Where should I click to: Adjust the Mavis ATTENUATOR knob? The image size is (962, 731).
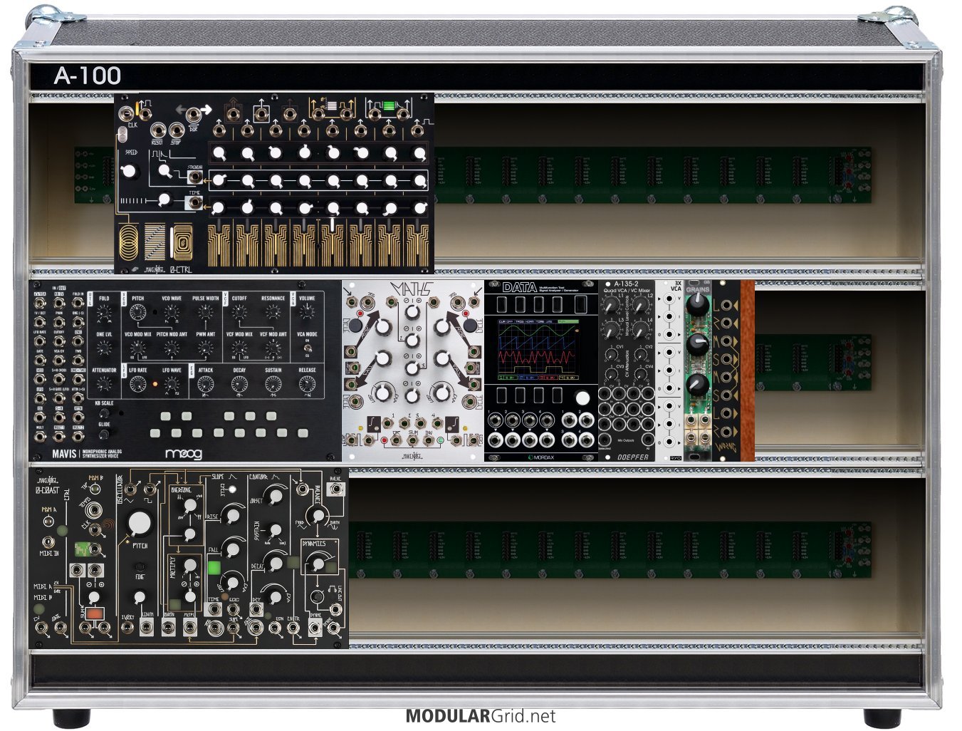pyautogui.click(x=104, y=385)
